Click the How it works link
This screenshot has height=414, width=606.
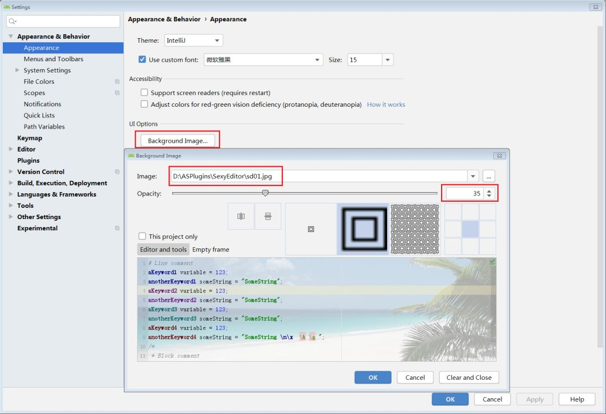point(386,104)
